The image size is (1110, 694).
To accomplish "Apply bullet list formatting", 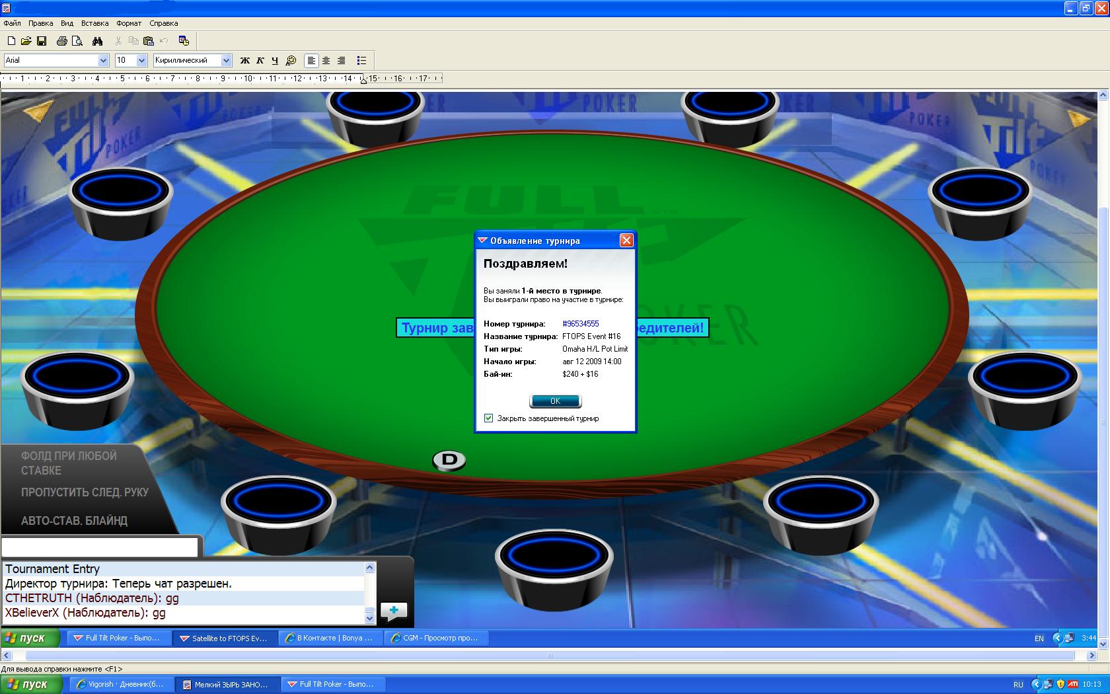I will 361,60.
